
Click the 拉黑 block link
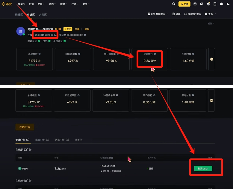coord(77,29)
